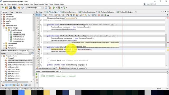Toggle Sort by Source in Navigator
Image resolution: width=169 pixels, height=95 pixels.
[29, 85]
